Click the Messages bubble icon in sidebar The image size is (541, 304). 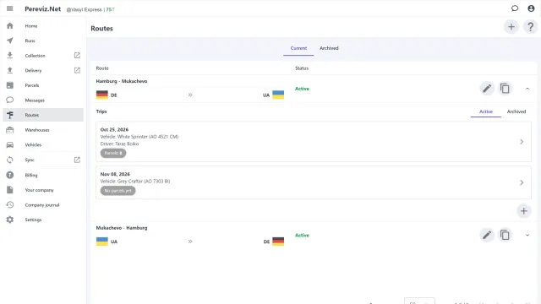point(10,100)
